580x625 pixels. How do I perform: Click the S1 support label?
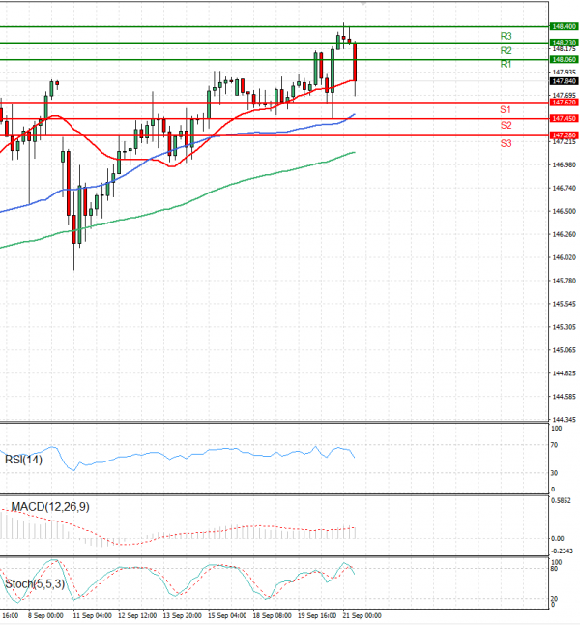[x=506, y=109]
